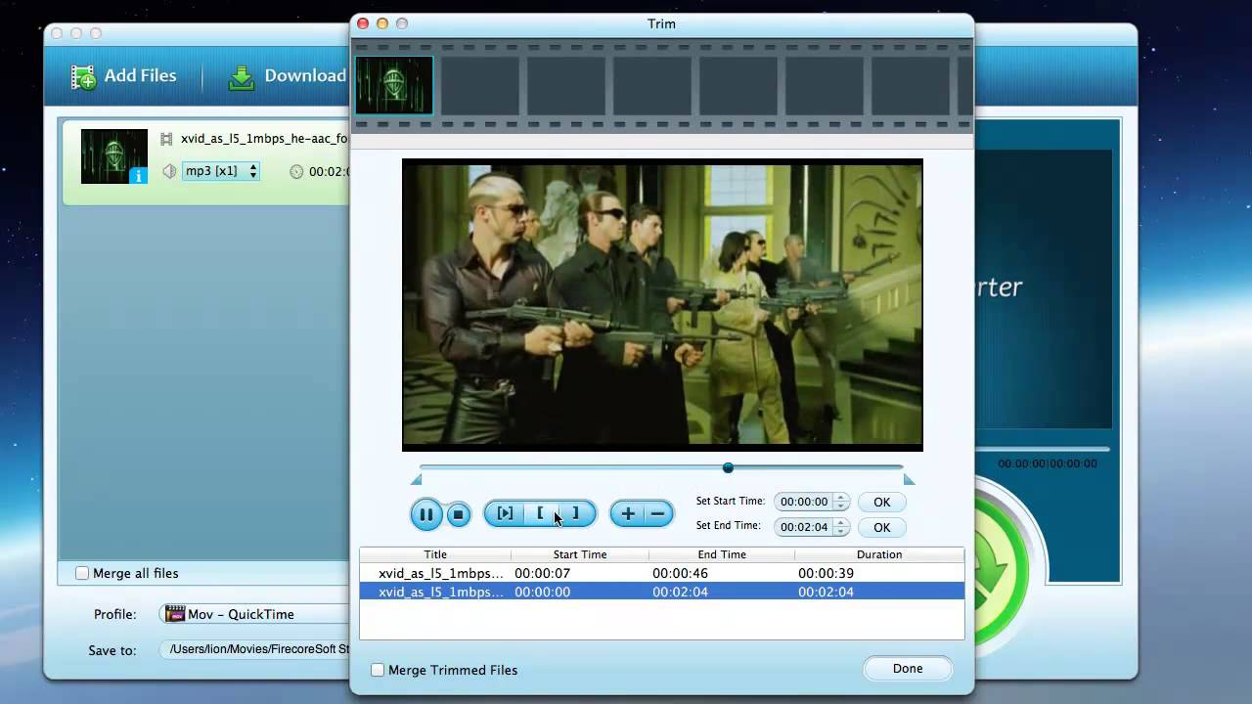The width and height of the screenshot is (1252, 704).
Task: Click the Duration column header
Action: pyautogui.click(x=879, y=554)
